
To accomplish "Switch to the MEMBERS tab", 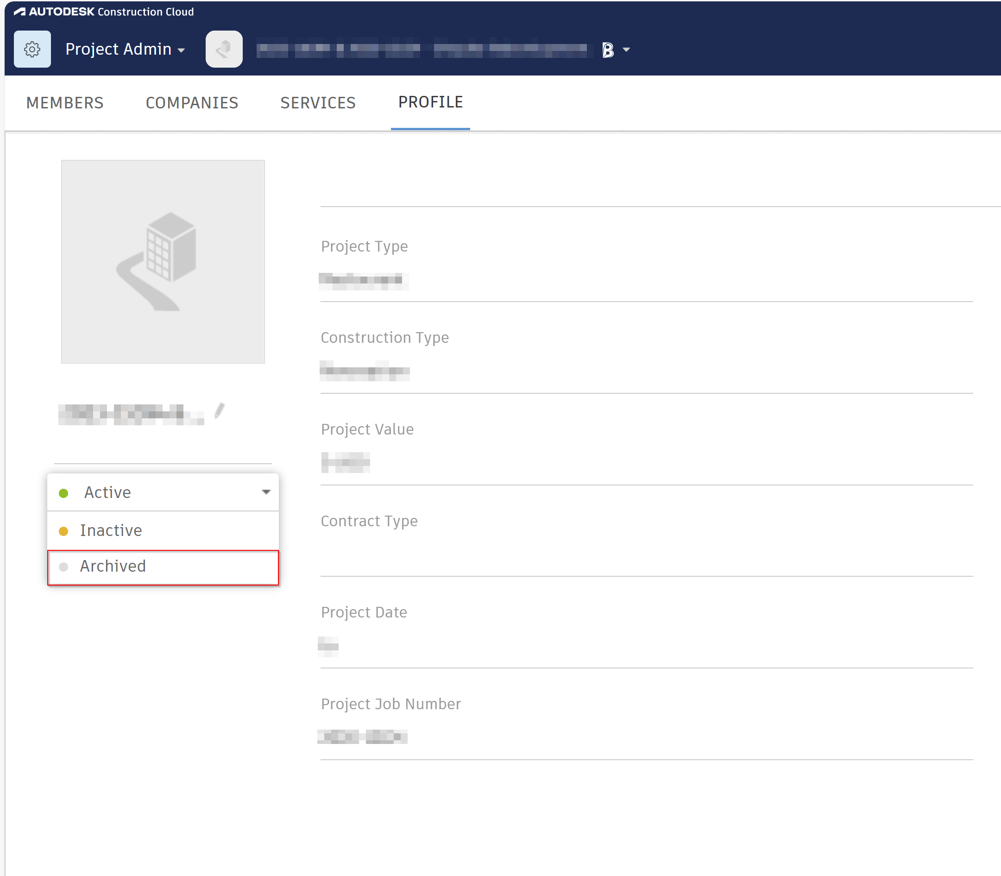I will tap(65, 103).
